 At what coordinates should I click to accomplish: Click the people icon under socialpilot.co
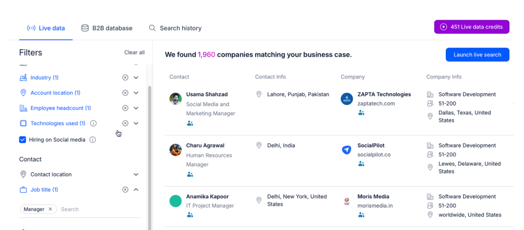pos(361,164)
